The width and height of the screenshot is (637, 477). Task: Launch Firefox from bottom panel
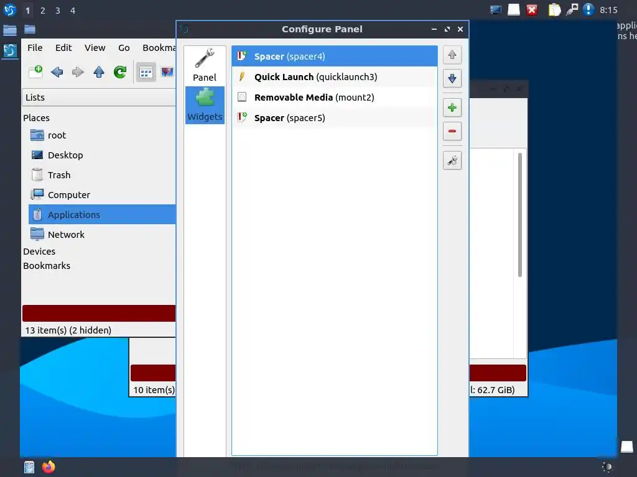(49, 467)
